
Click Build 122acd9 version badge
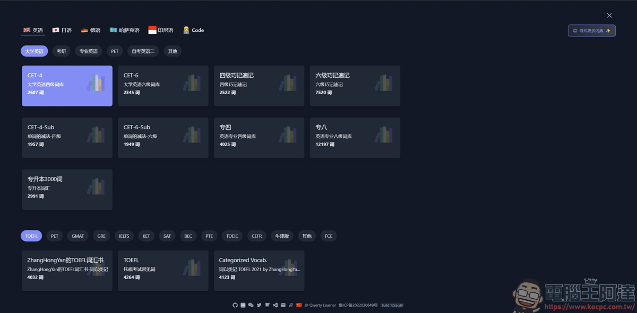392,305
